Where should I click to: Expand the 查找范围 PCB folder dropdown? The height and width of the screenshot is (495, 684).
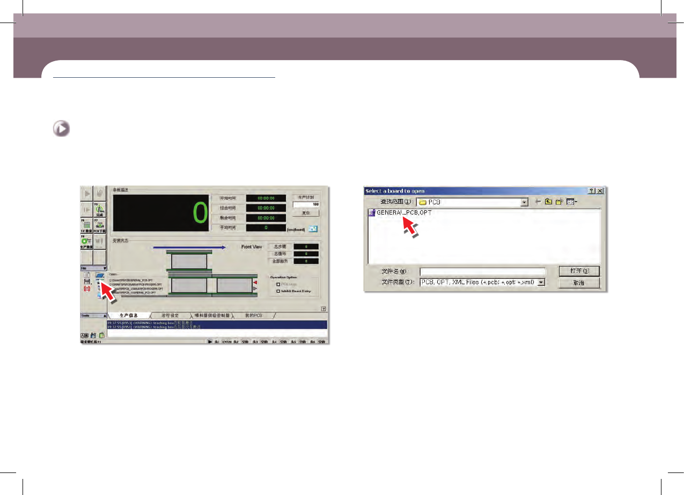(x=525, y=202)
